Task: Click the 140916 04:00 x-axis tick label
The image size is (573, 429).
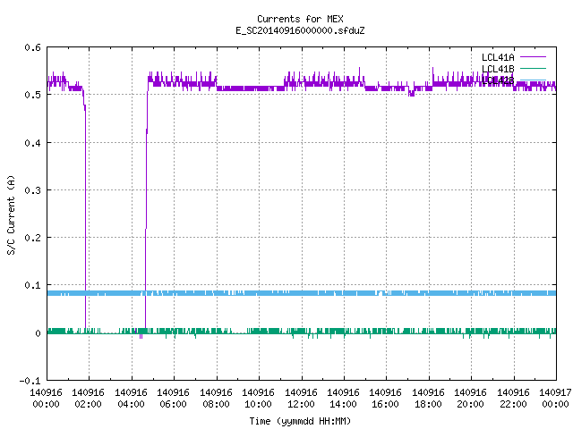Action: click(131, 399)
